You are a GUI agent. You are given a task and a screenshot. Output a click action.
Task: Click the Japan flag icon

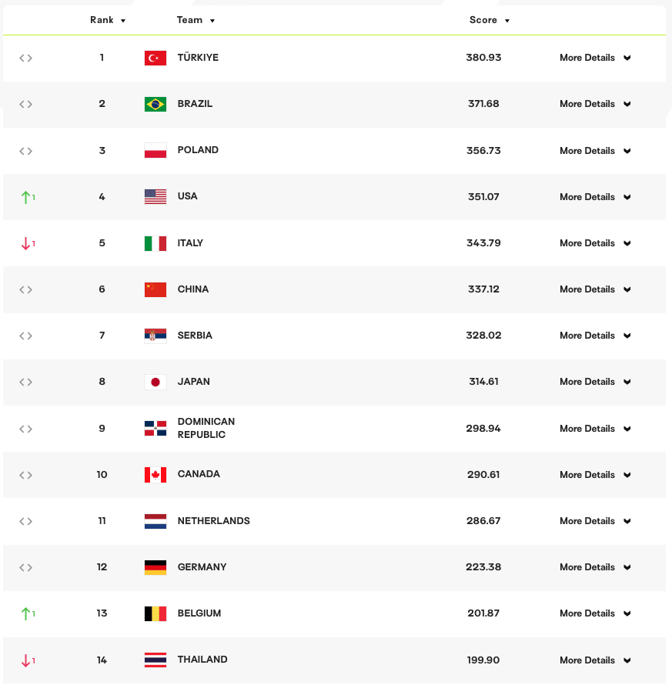[155, 382]
